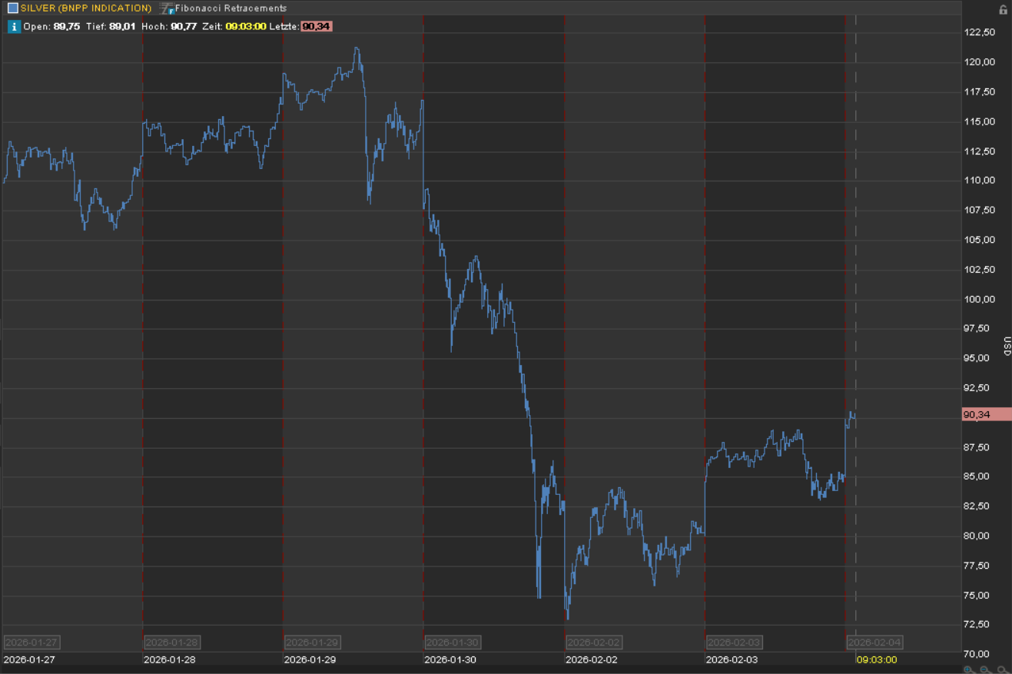Select the boxed 2026-02-02 day marker
Viewport: 1012px width, 674px height.
pyautogui.click(x=593, y=642)
